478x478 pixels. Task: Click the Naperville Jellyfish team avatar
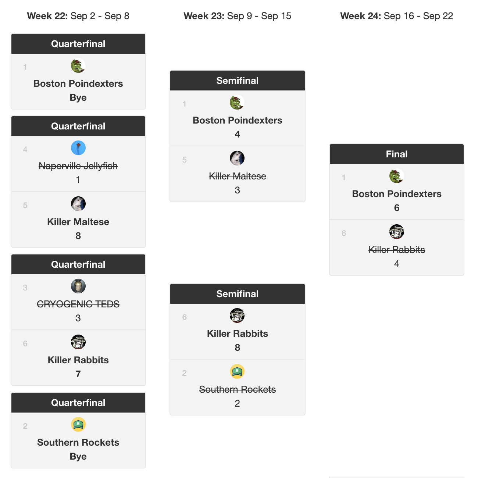(x=78, y=148)
